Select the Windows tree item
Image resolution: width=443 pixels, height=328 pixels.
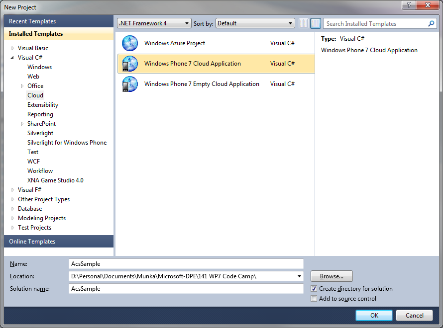click(39, 67)
